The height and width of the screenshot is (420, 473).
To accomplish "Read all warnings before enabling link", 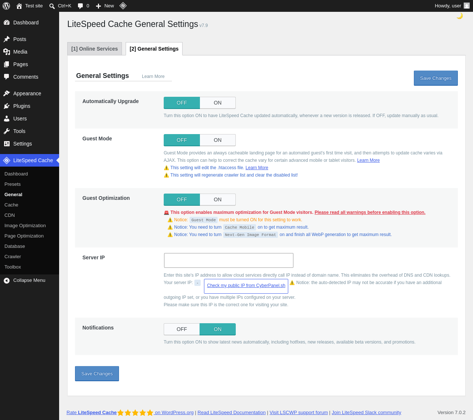I will pyautogui.click(x=370, y=212).
